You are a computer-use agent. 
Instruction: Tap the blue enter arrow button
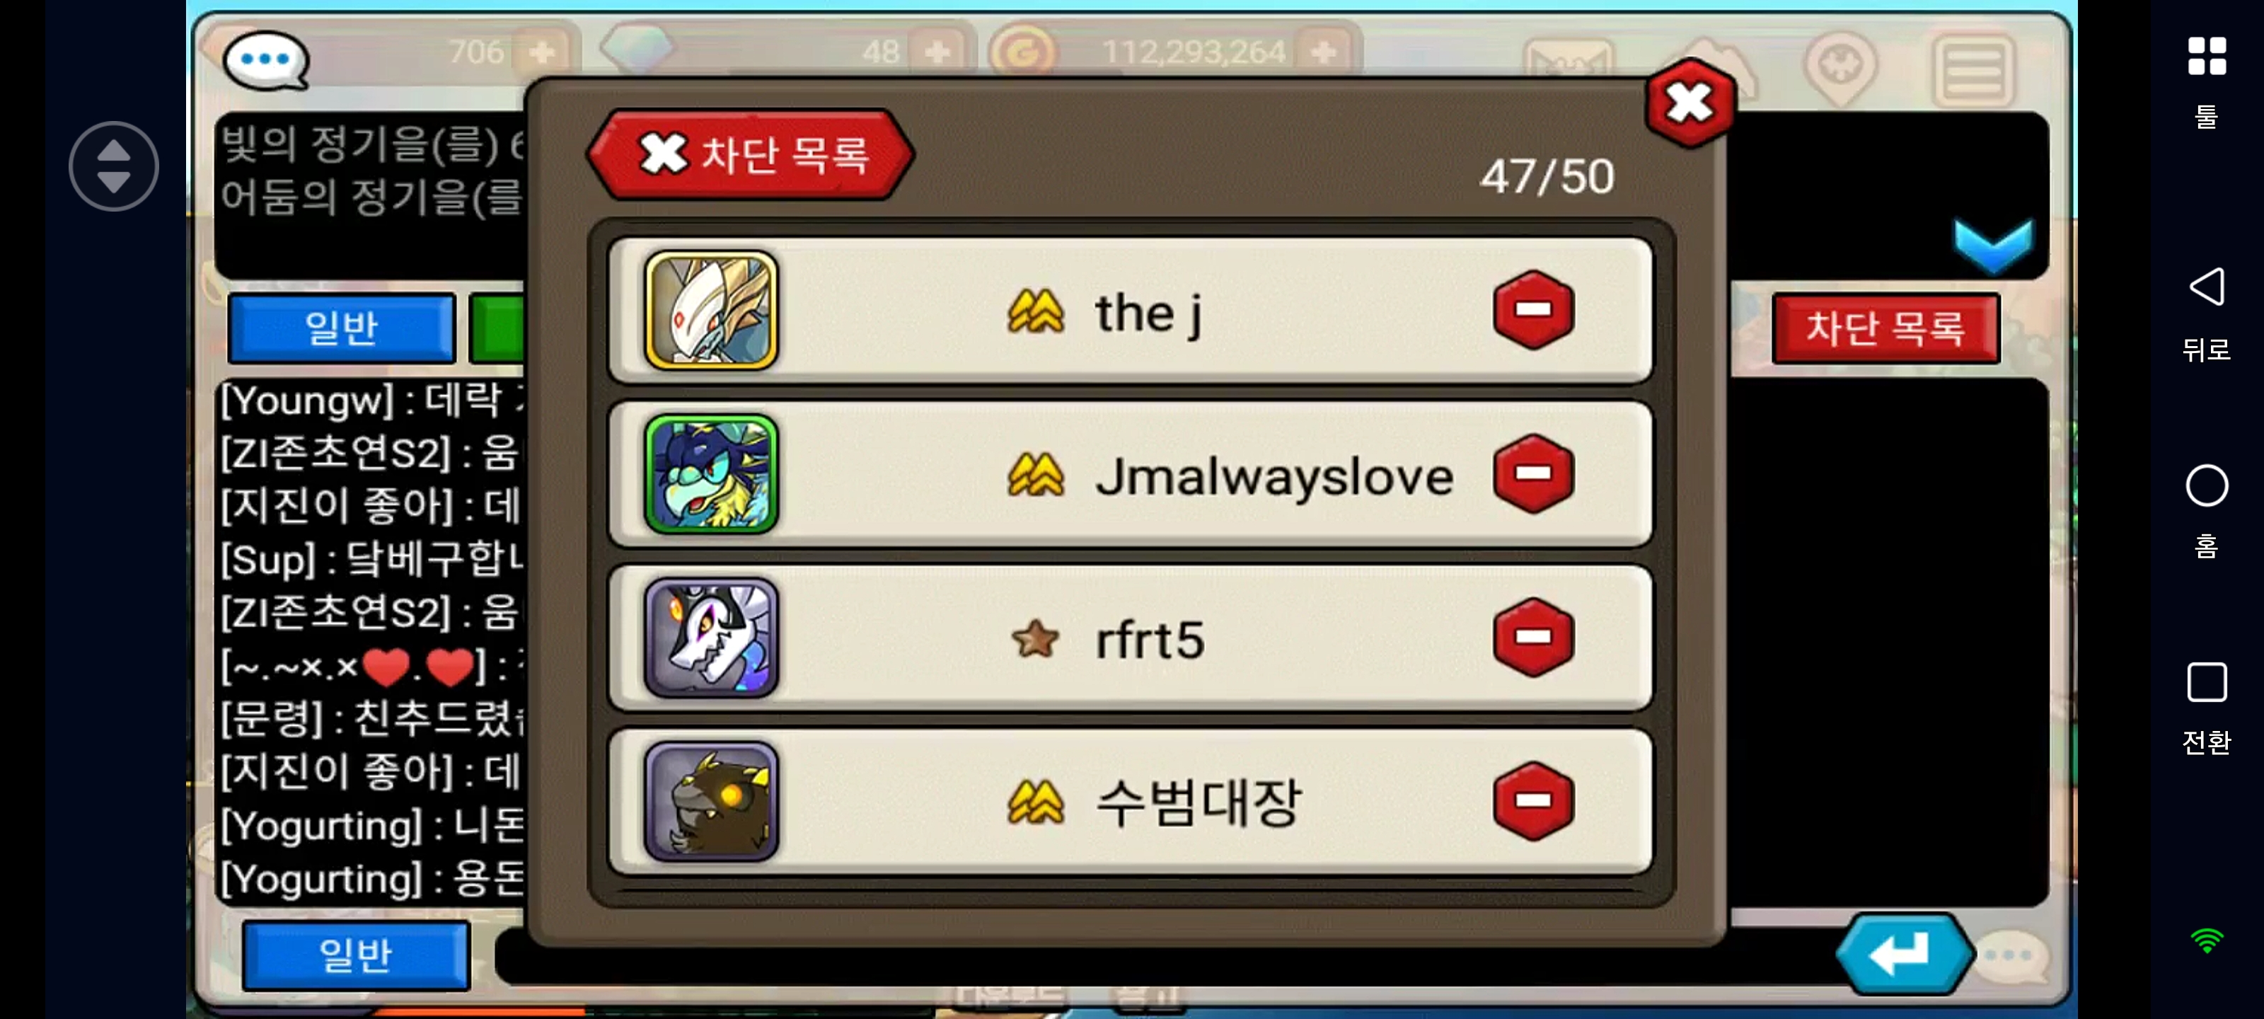click(x=1904, y=953)
